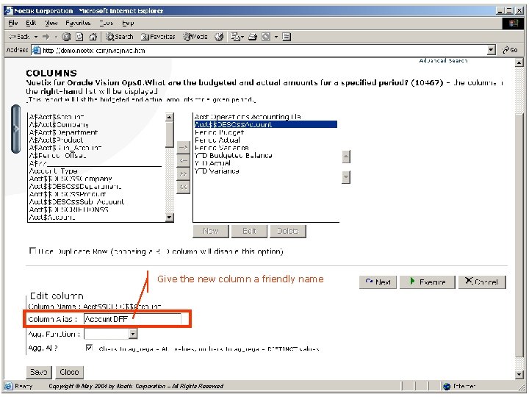The height and width of the screenshot is (397, 529).
Task: Click the Edit button under column list
Action: (249, 232)
